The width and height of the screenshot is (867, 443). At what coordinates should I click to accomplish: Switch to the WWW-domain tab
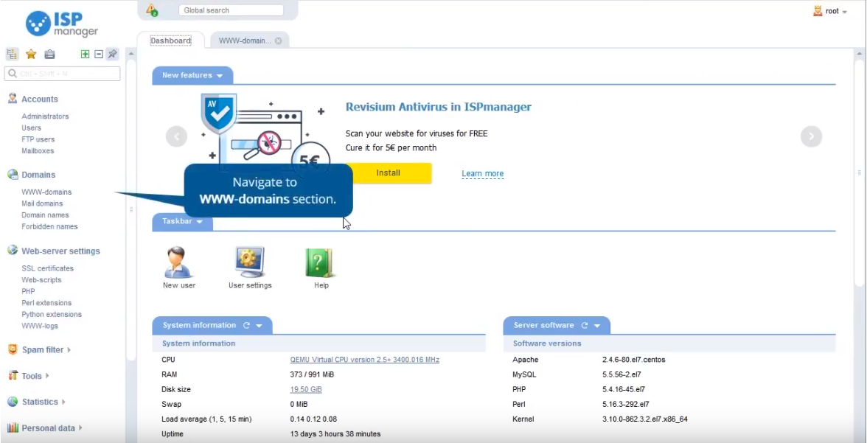point(245,41)
